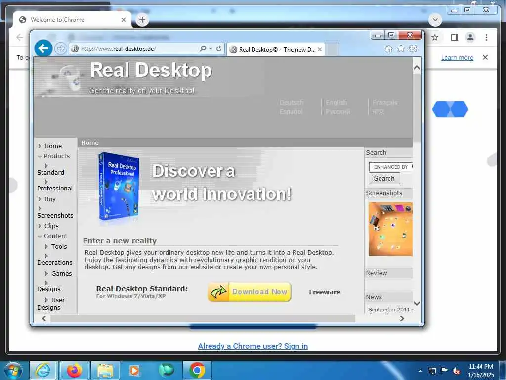Open Windows Explorer folder from taskbar
506x380 pixels.
(105, 370)
